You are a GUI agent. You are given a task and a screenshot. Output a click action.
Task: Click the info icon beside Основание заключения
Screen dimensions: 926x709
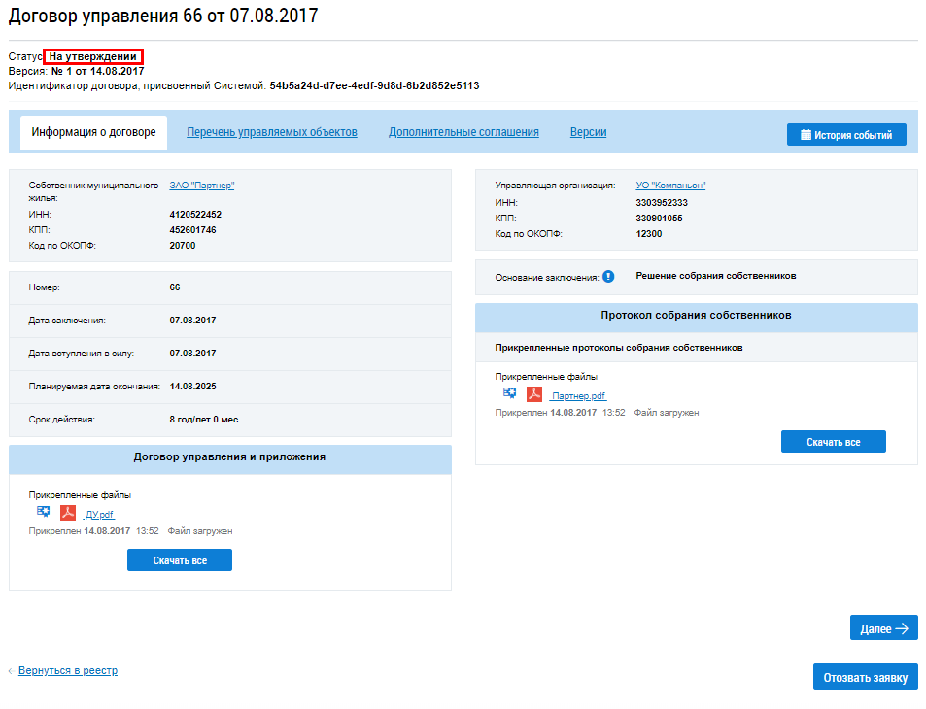coord(608,276)
